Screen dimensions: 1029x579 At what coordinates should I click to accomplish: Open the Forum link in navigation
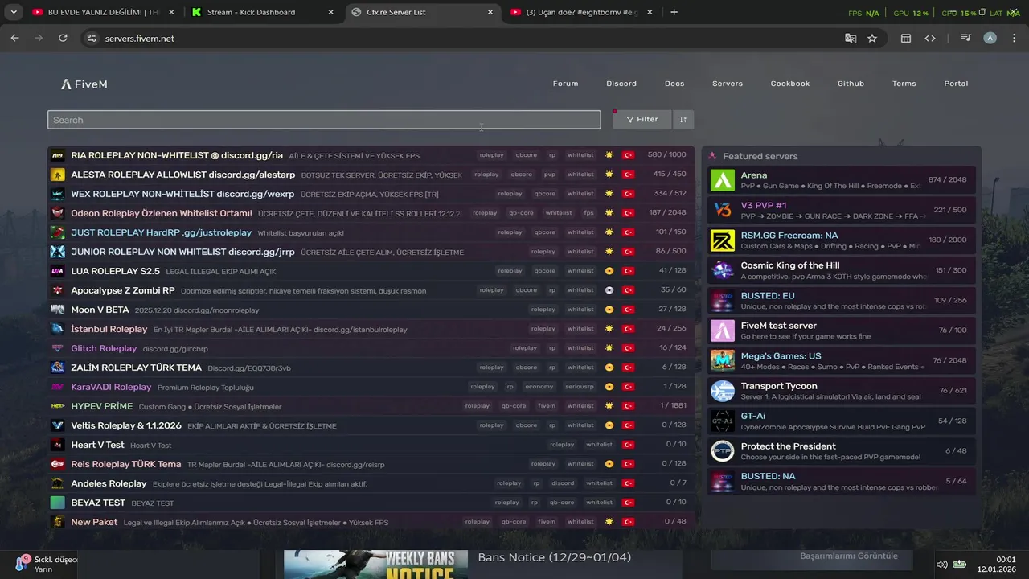[x=565, y=84]
